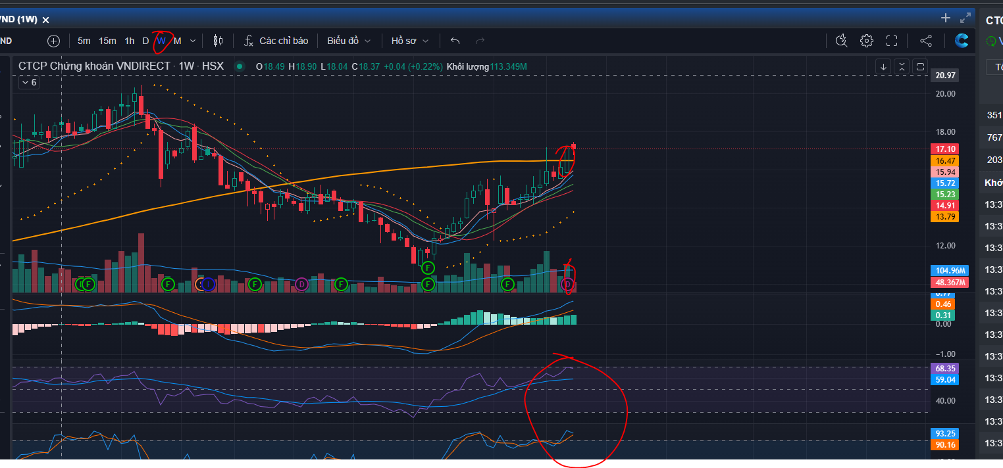The image size is (1003, 468).
Task: Click the blue 15.72 price label
Action: [945, 183]
